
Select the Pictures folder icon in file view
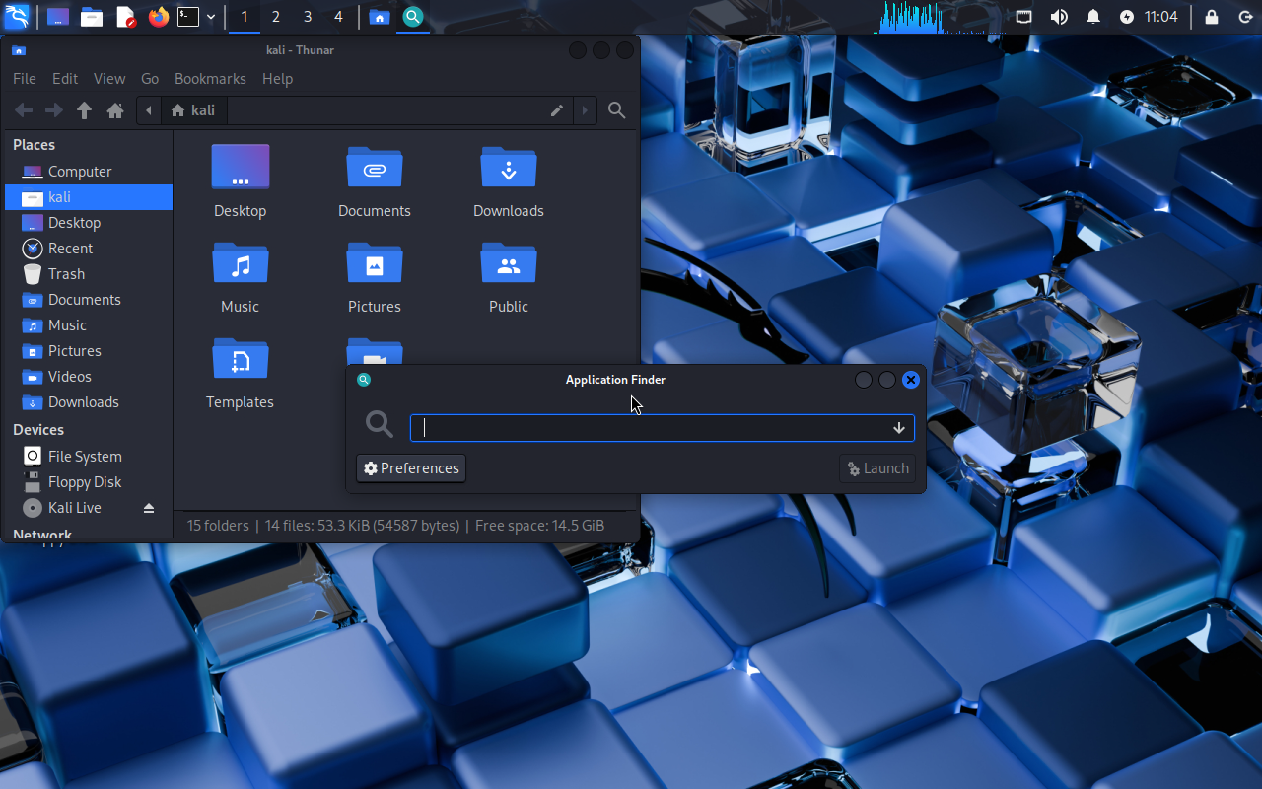[375, 262]
